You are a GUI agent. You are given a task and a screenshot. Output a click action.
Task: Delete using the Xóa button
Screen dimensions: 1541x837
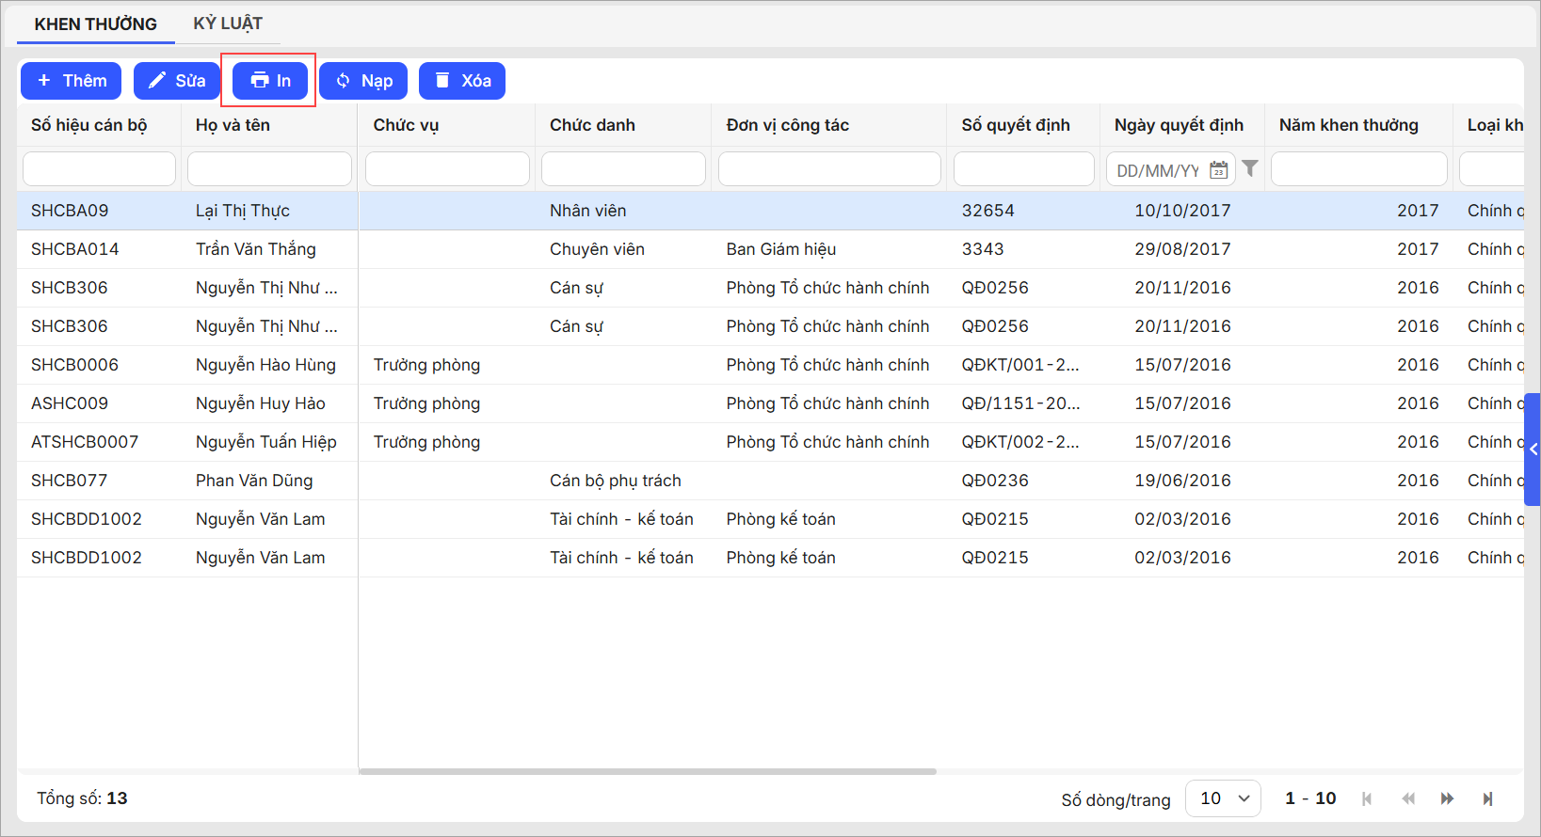point(462,81)
